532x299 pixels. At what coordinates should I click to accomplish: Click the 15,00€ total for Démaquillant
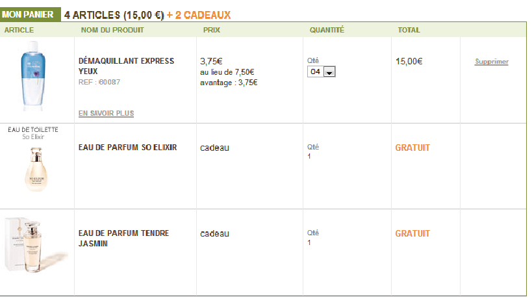pyautogui.click(x=409, y=62)
